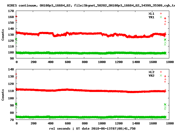Click y-axis 130 tick on XL2/YR2 plot

coord(11,76)
